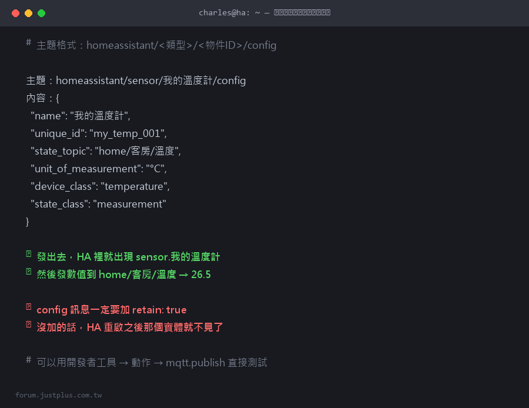The width and height of the screenshot is (529, 408).
Task: Click the forum.justplus.com.tw watermark link
Action: [58, 395]
